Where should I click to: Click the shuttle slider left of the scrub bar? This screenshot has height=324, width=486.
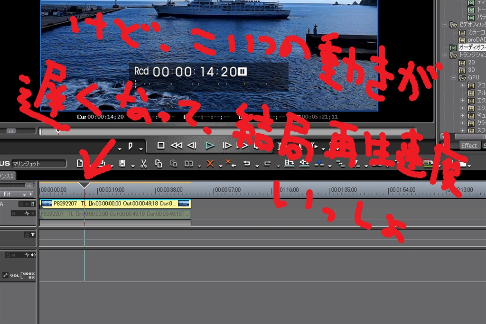pyautogui.click(x=11, y=131)
